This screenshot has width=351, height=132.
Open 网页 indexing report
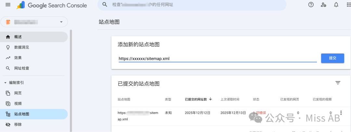pos(18,93)
